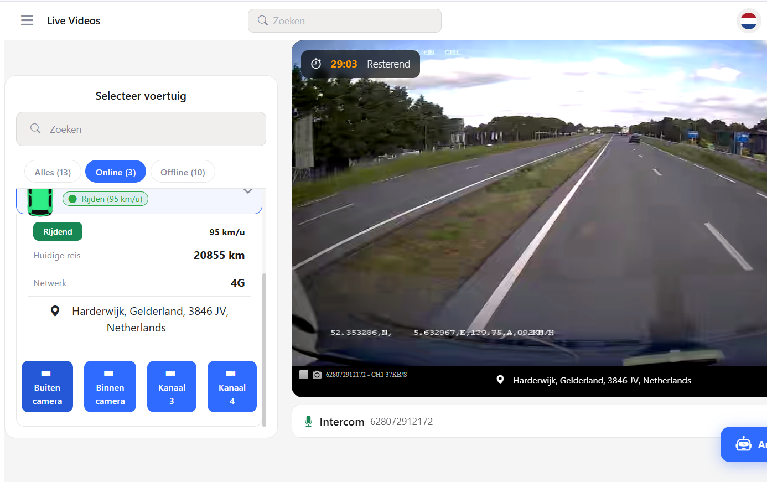Open the hamburger menu
This screenshot has height=482, width=767.
(27, 20)
